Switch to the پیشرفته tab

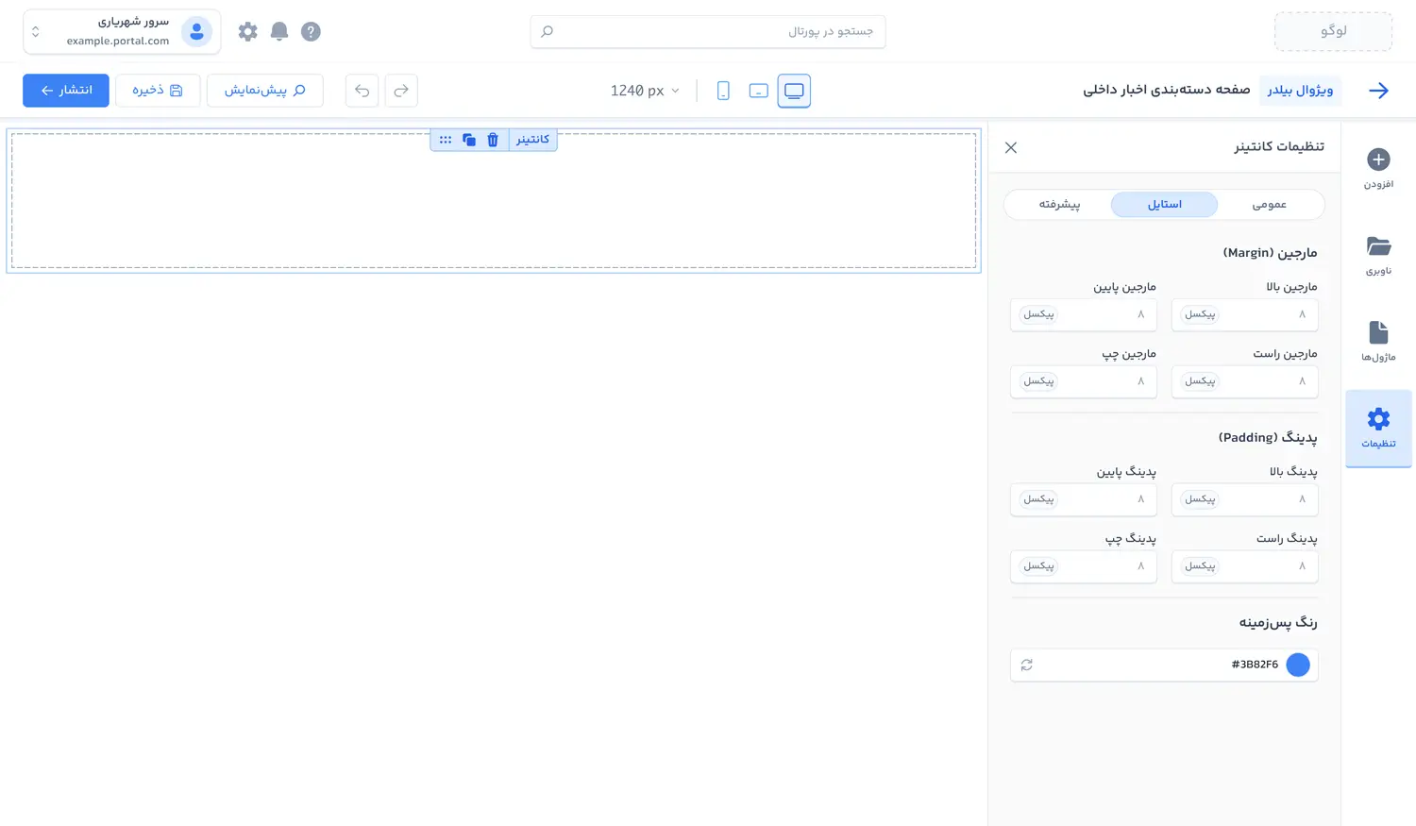(x=1059, y=204)
